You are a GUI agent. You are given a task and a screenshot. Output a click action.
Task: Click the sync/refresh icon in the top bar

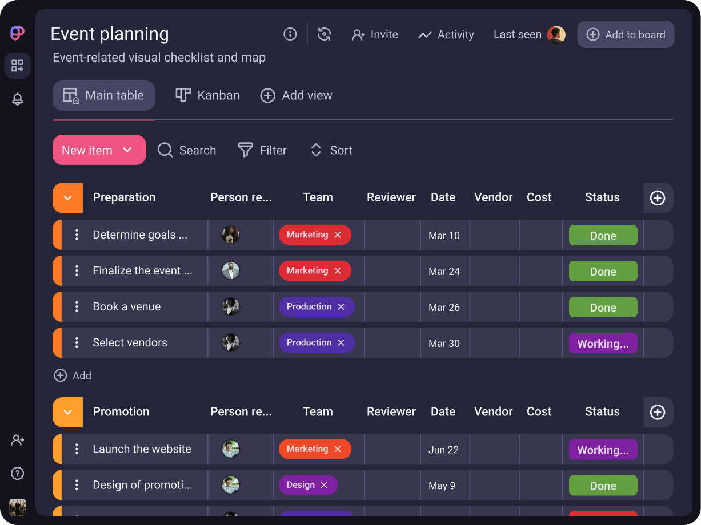(325, 34)
